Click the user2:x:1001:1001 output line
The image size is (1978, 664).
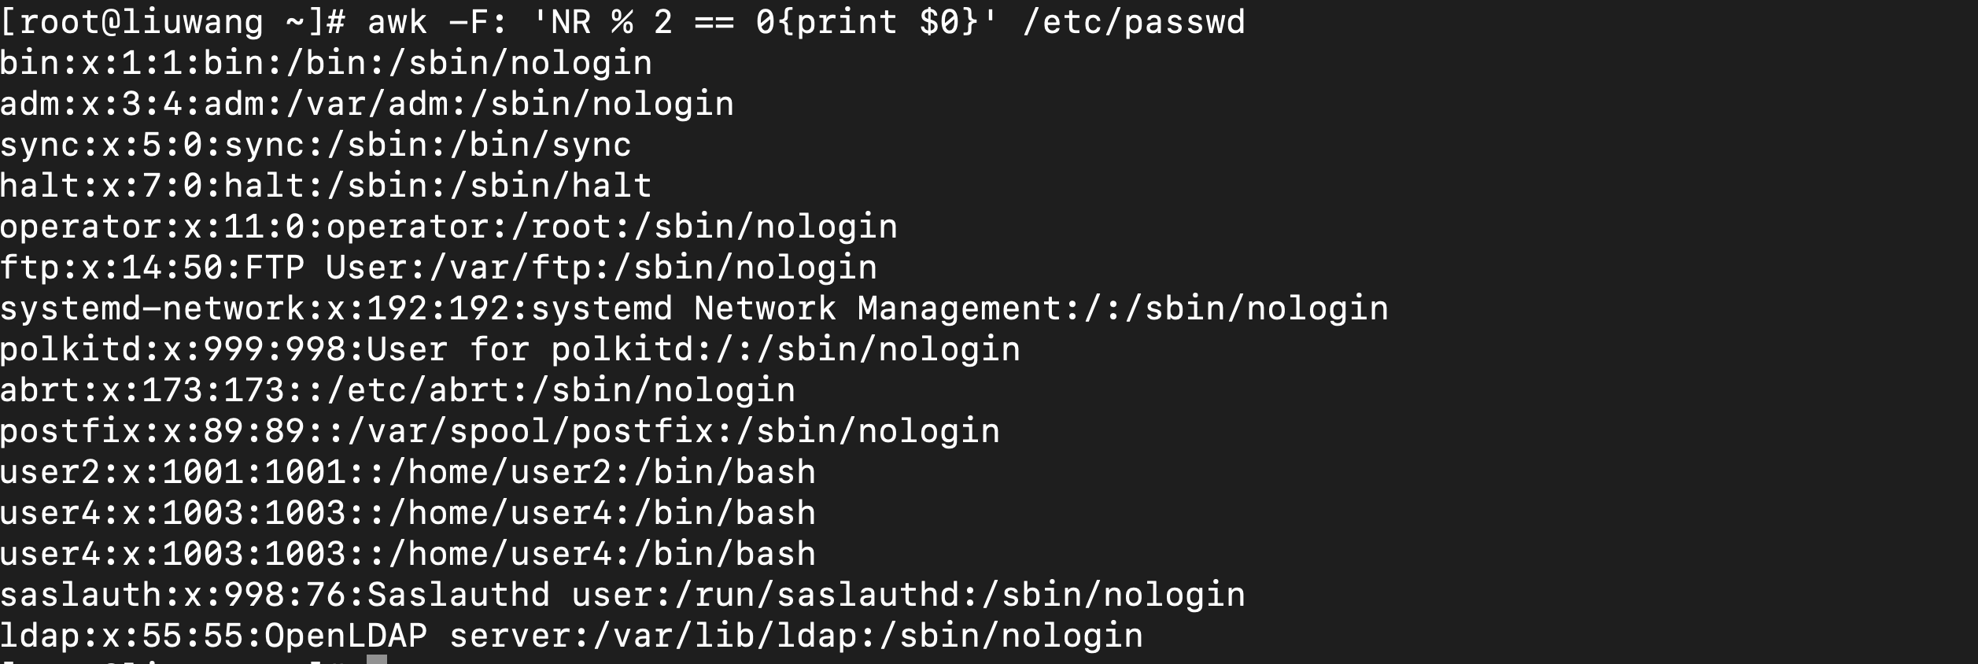click(x=408, y=472)
